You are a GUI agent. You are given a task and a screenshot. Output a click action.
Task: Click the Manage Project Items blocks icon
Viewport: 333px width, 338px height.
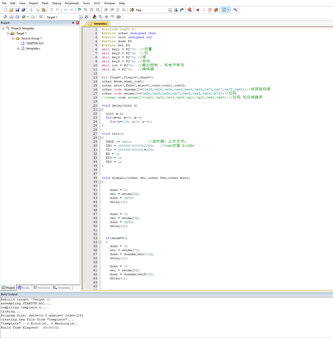[94, 17]
